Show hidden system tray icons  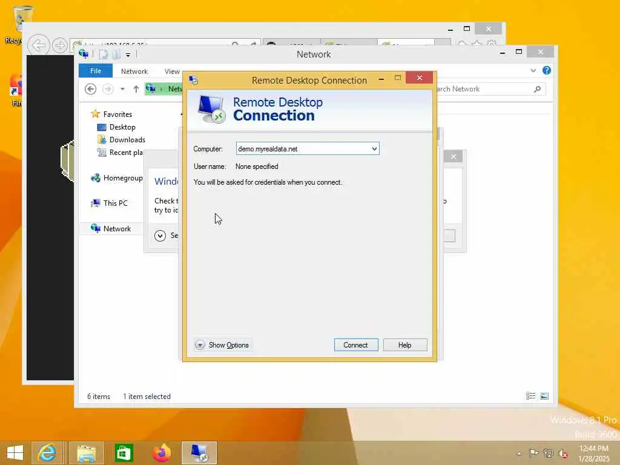tap(519, 453)
